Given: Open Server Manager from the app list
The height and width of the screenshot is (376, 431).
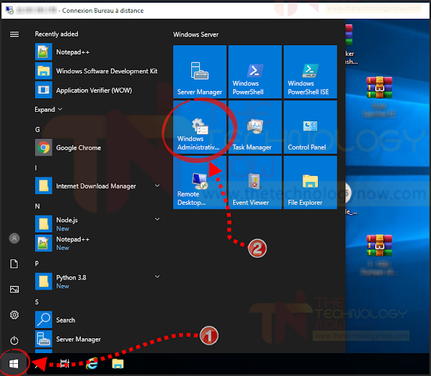Looking at the screenshot, I should [98, 339].
